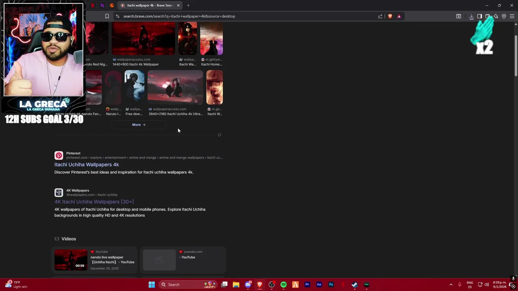Screen dimensions: 518x291
Task: Open the Brave VPN shield icon
Action: (x=504, y=16)
